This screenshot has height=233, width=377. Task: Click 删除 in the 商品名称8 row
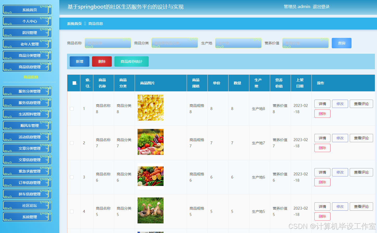[322, 114]
